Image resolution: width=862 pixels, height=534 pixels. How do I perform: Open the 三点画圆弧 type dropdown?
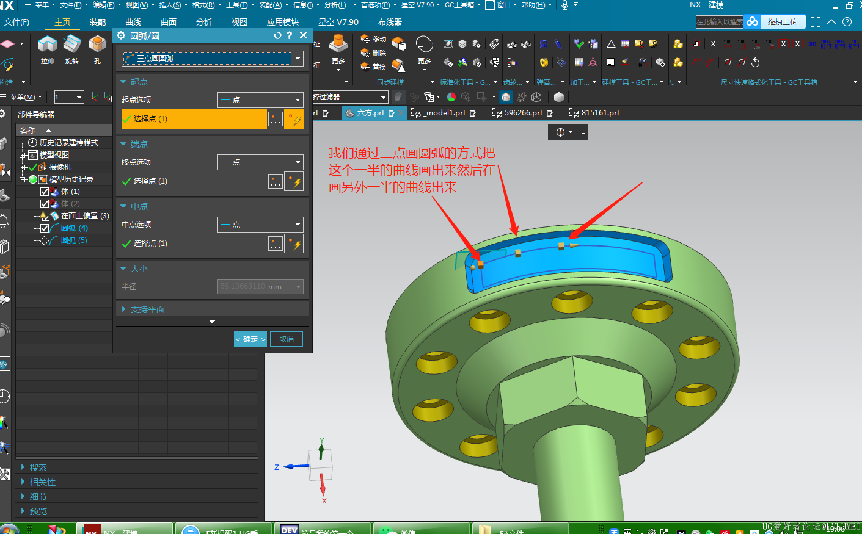click(212, 59)
